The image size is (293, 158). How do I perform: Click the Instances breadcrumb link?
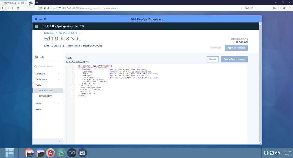tap(49, 33)
